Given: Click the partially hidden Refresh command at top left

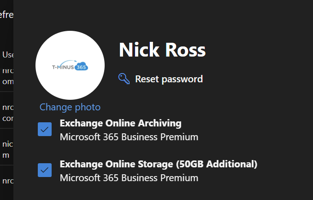Looking at the screenshot, I should 6,15.
